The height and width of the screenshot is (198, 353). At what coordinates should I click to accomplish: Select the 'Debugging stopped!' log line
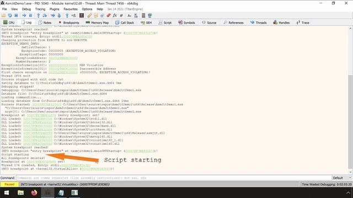click(18, 86)
